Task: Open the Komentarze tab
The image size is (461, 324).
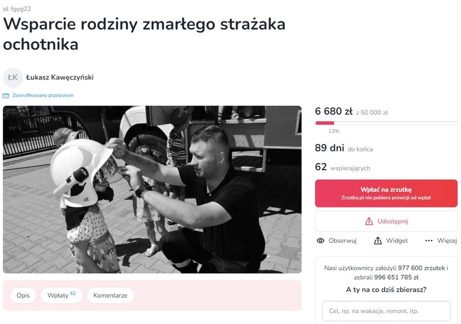Action: (x=110, y=295)
